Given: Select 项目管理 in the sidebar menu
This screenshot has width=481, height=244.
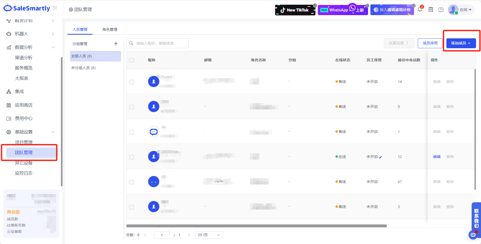Looking at the screenshot, I should pyautogui.click(x=24, y=142).
